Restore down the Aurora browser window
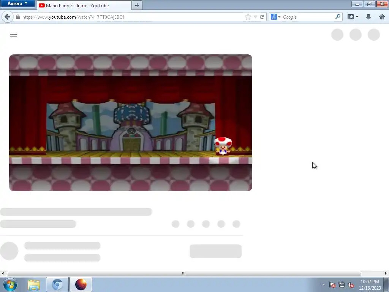389x292 pixels. pyautogui.click(x=370, y=4)
